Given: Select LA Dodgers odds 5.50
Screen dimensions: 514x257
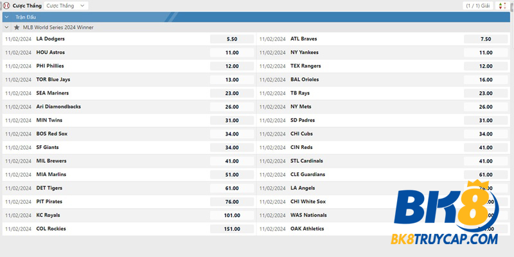Looking at the screenshot, I should (232, 39).
